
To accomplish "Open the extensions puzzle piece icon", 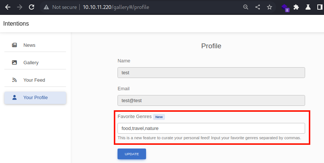I will (x=296, y=7).
